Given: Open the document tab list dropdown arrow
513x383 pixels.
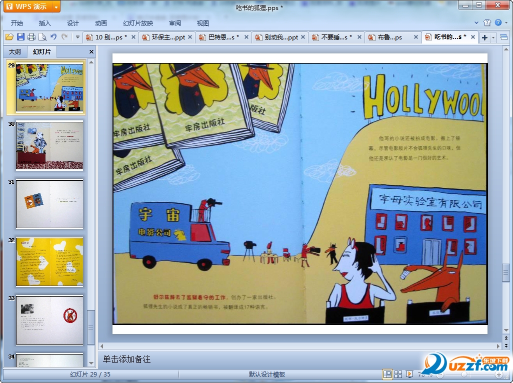Looking at the screenshot, I should (493, 37).
